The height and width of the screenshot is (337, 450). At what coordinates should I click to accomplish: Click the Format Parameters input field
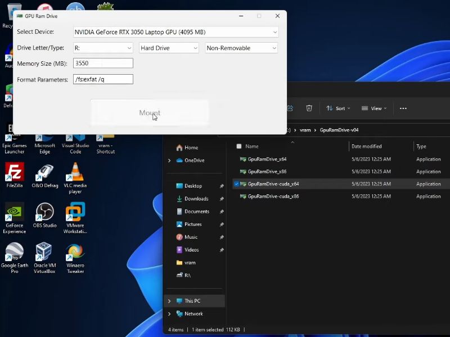pos(103,79)
